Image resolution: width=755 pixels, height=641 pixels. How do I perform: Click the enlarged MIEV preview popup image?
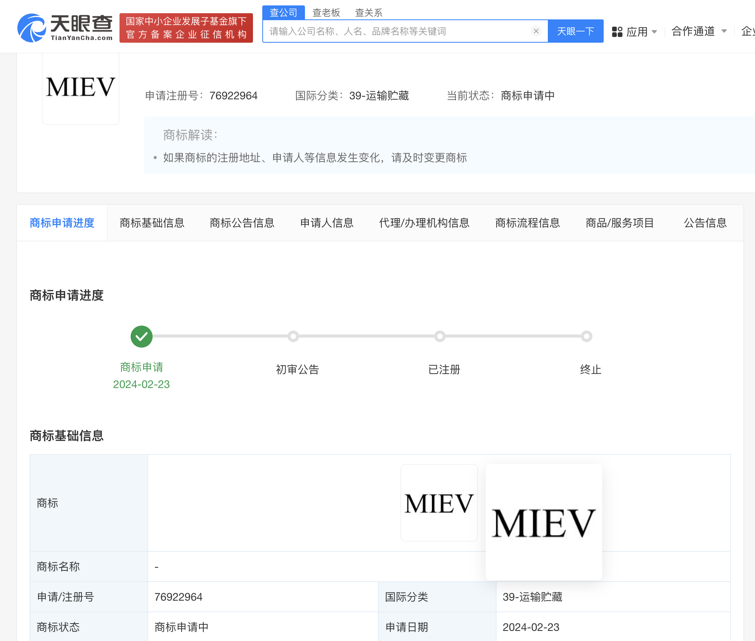pos(544,522)
